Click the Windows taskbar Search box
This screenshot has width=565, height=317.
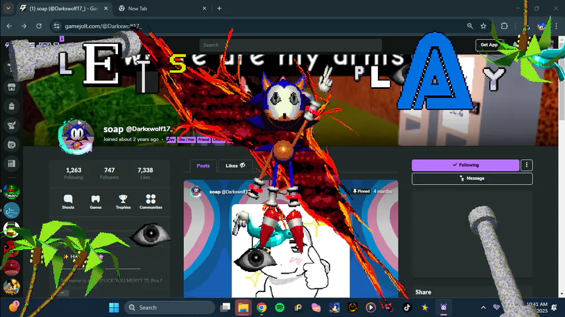coord(169,308)
